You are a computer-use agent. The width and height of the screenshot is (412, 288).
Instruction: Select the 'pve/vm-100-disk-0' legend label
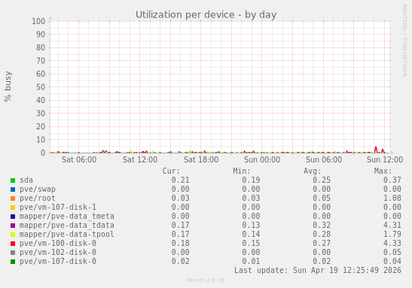click(x=58, y=243)
